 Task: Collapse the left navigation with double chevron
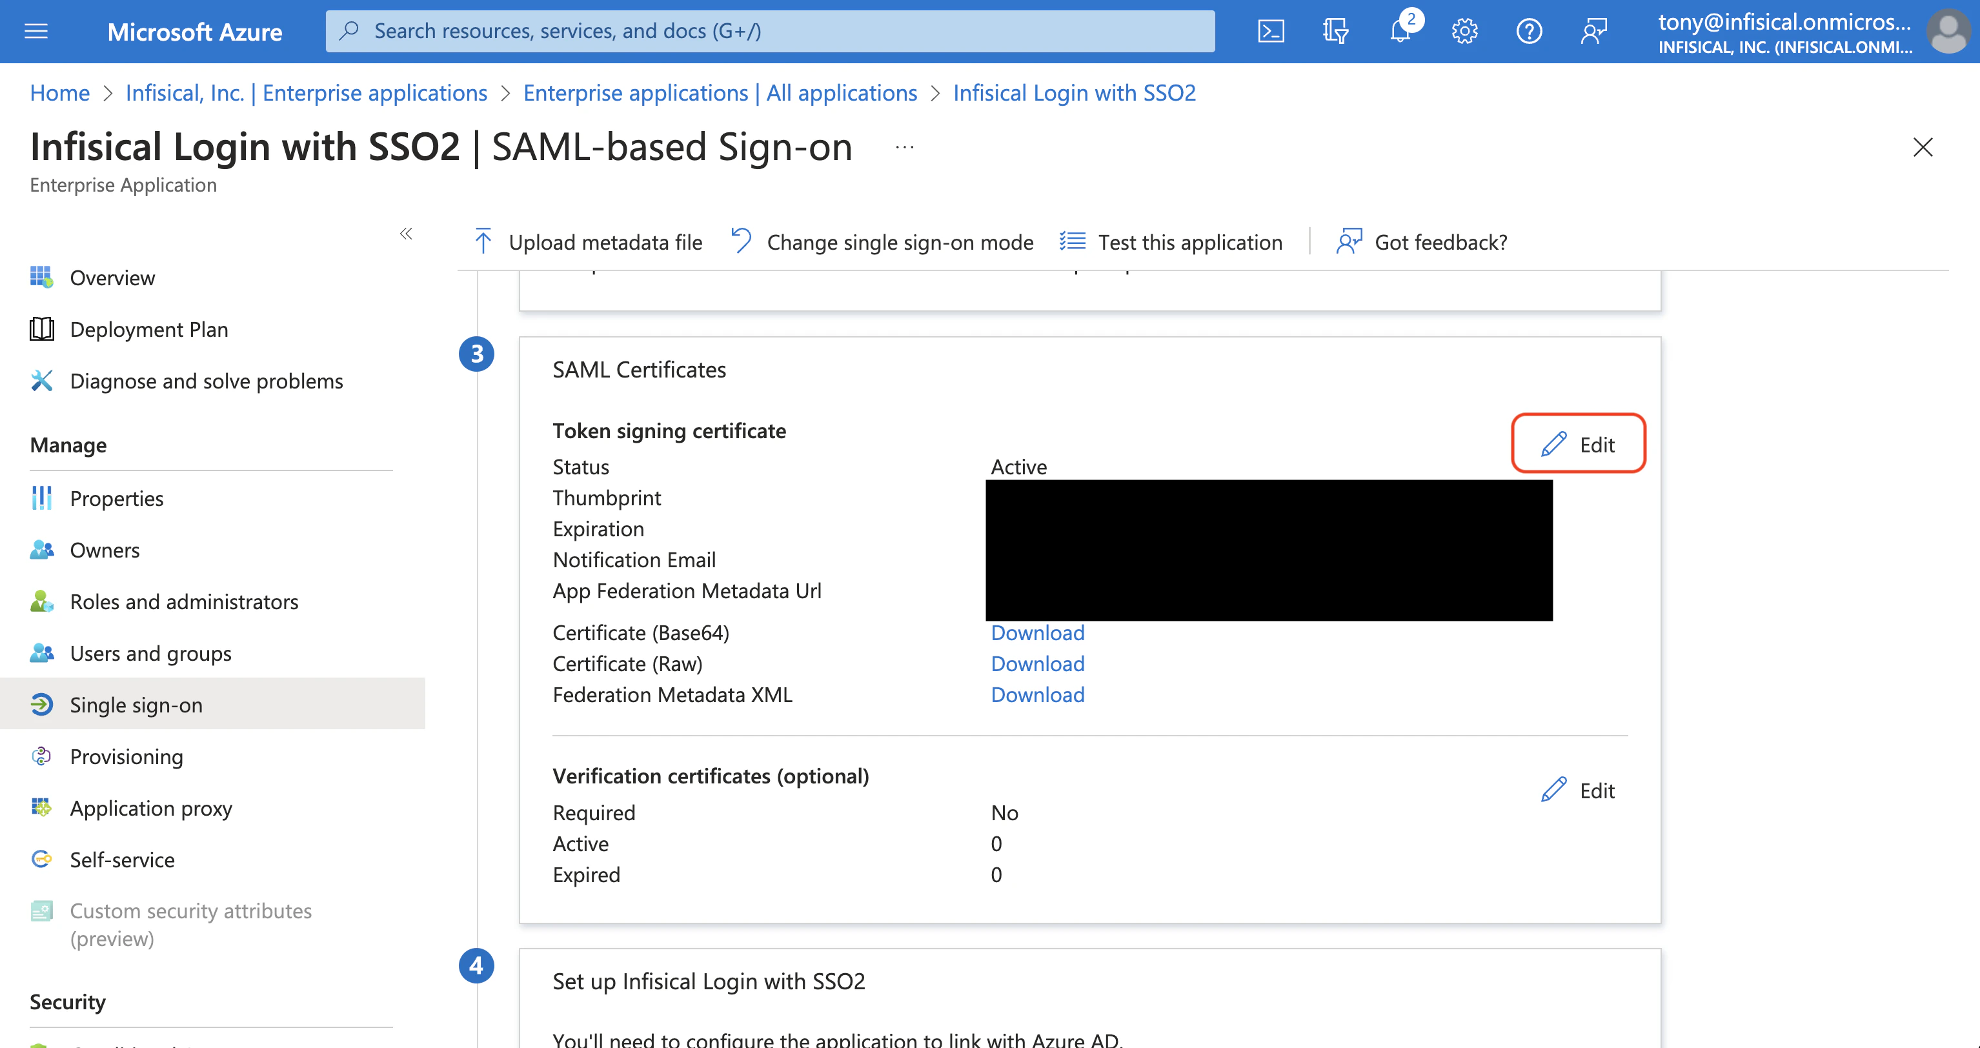[406, 233]
